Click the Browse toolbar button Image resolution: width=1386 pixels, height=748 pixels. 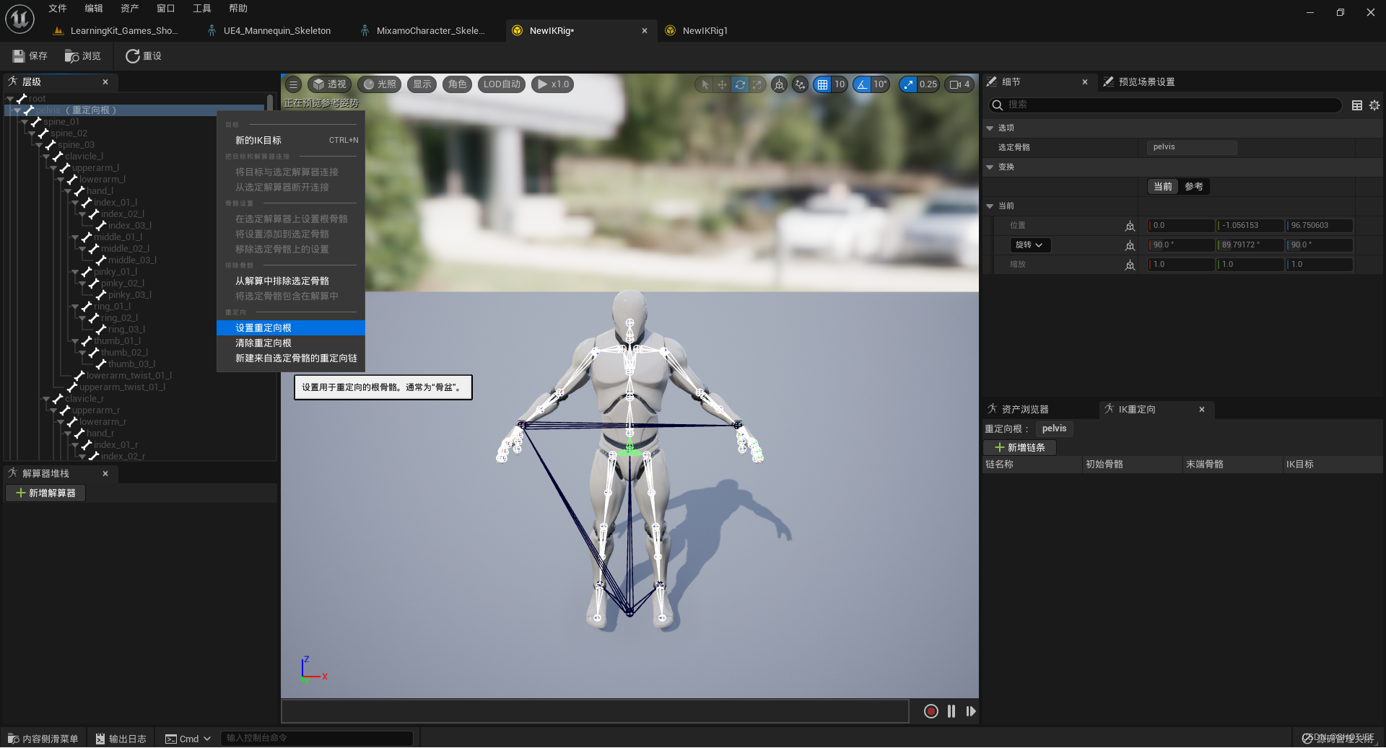(x=82, y=56)
